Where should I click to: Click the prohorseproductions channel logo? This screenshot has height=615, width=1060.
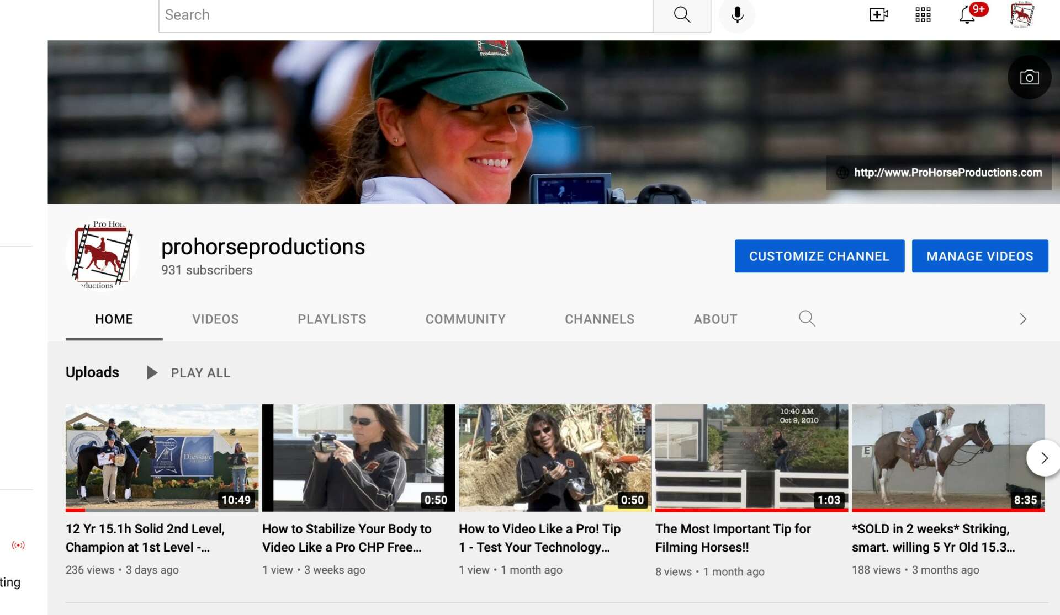click(102, 255)
